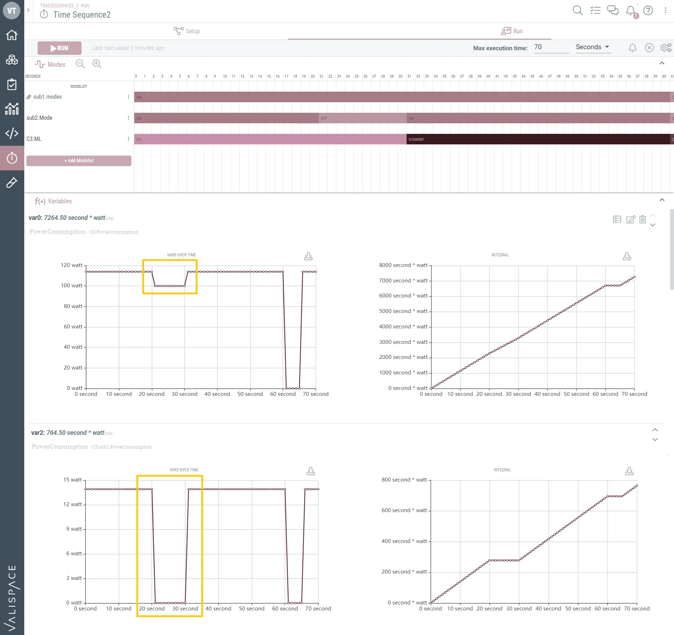
Task: Zoom in on the modes timeline
Action: tap(97, 64)
